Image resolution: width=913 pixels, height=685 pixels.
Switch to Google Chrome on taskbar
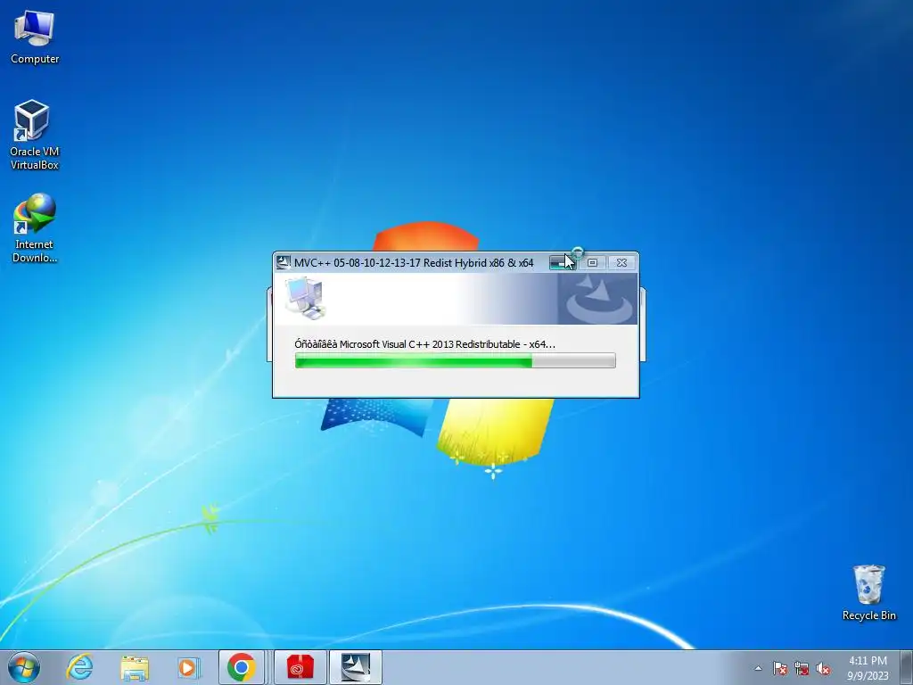[242, 667]
